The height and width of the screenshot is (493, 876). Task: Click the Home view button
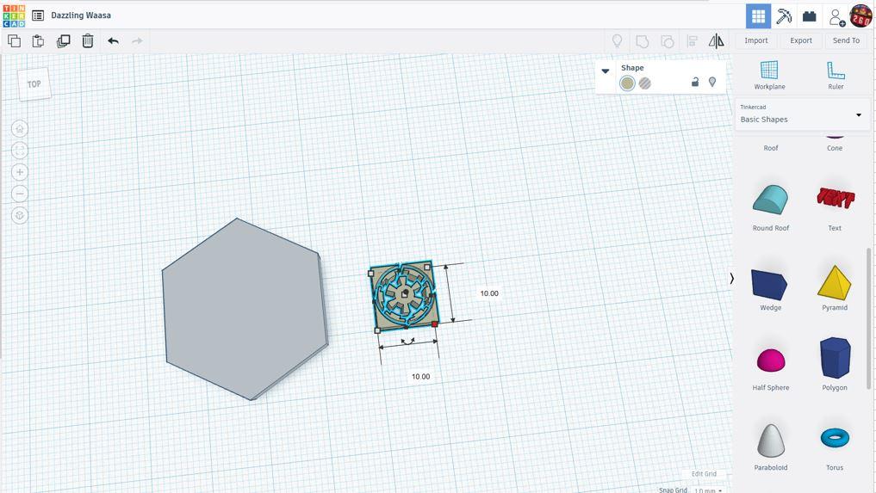coord(20,129)
